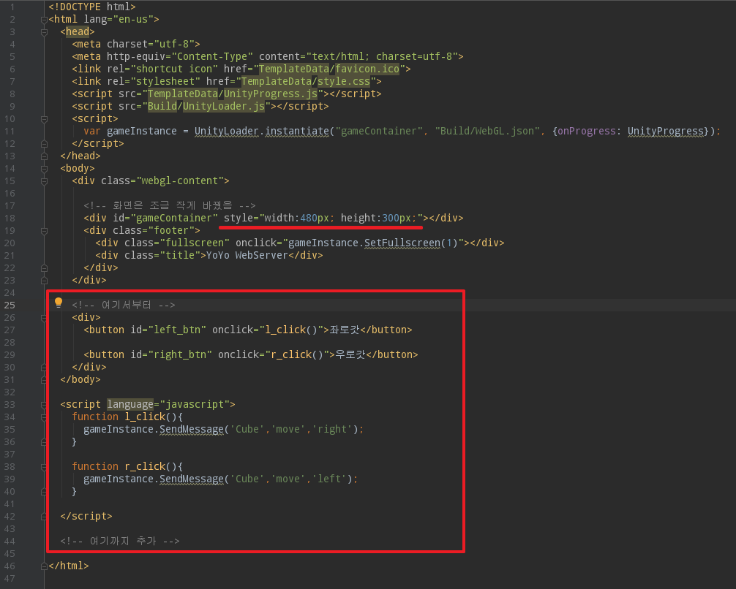Collapse the div fold marker on line 26
The width and height of the screenshot is (736, 589).
pos(44,317)
